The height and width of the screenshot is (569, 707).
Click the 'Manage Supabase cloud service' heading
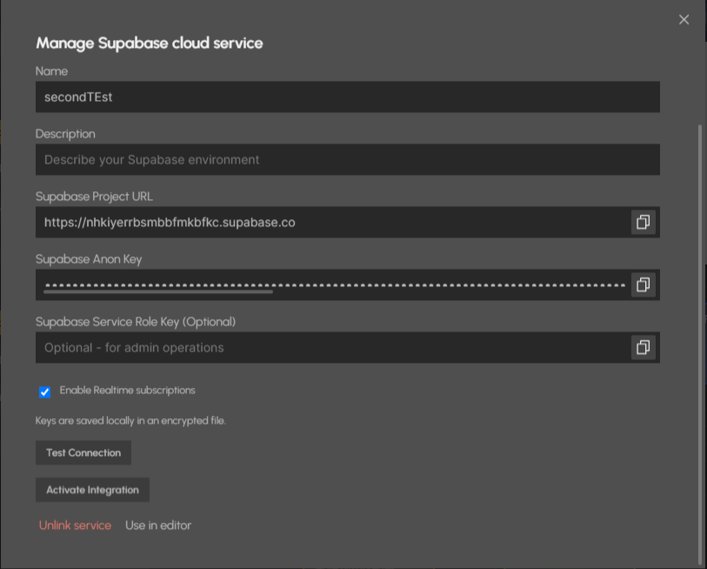tap(150, 43)
